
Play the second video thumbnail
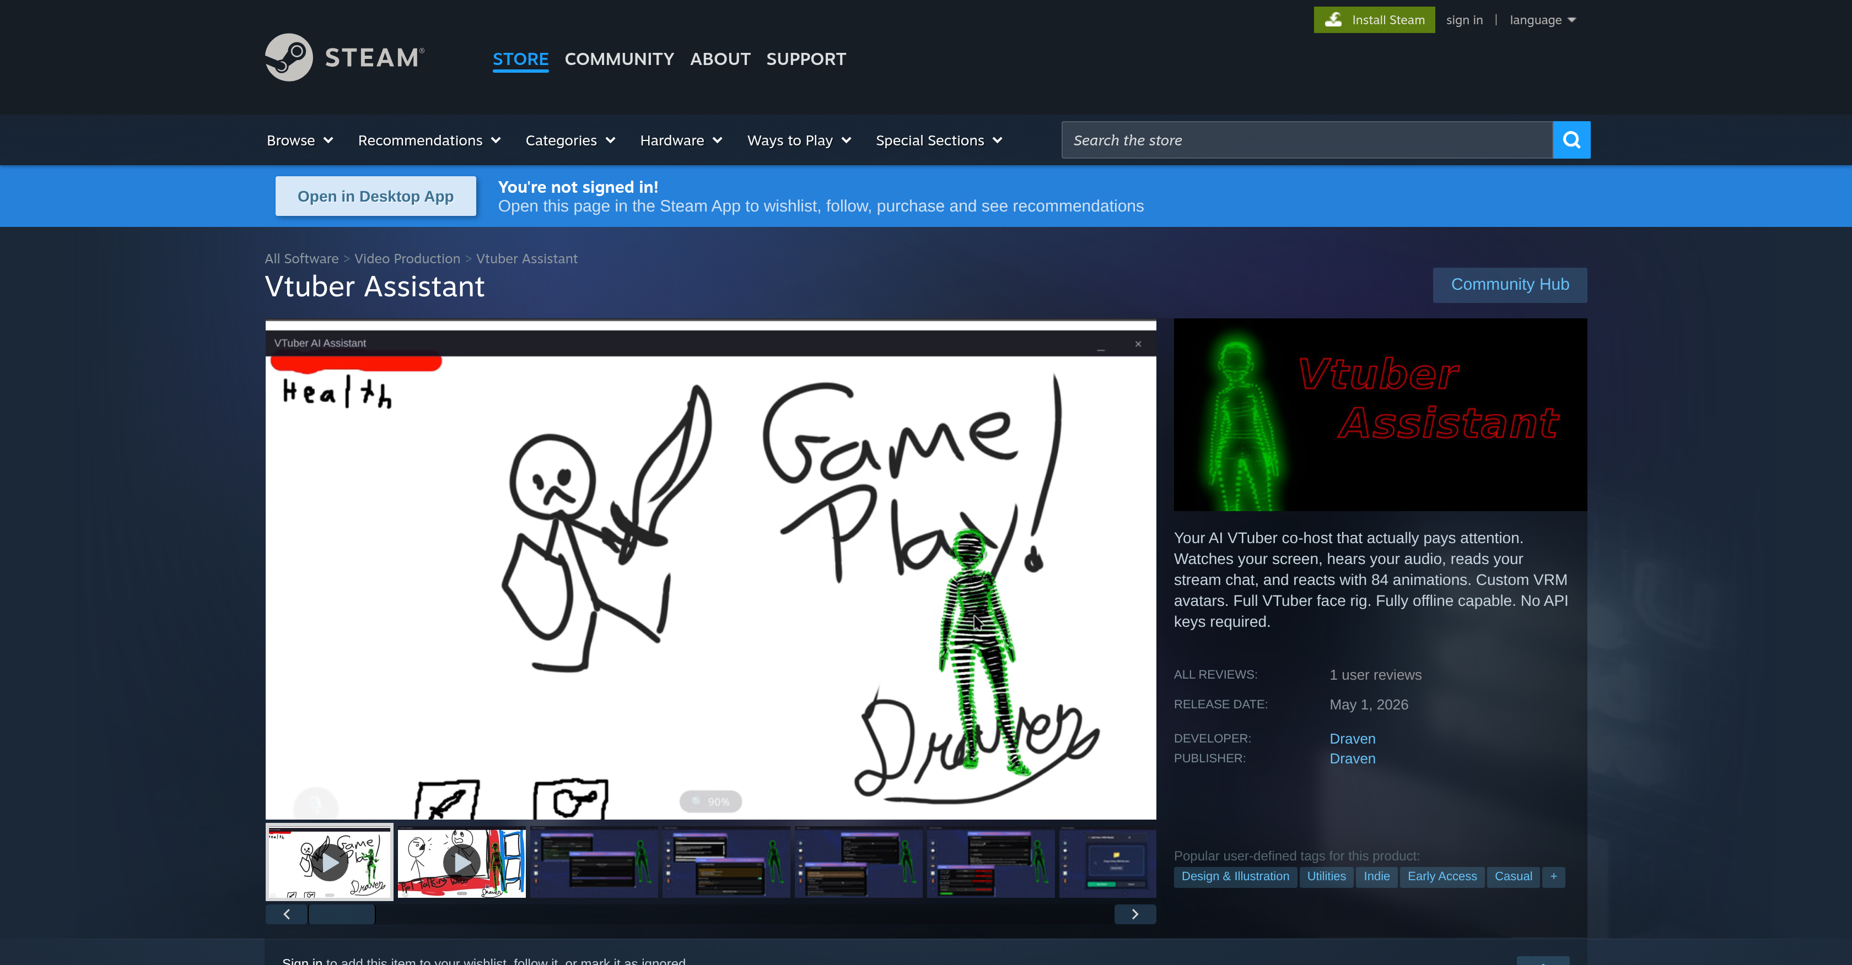coord(461,861)
